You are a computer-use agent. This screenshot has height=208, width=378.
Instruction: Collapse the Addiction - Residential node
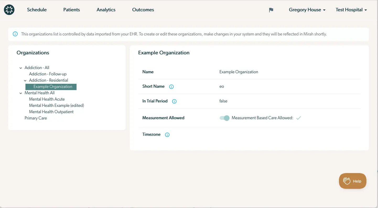click(25, 80)
